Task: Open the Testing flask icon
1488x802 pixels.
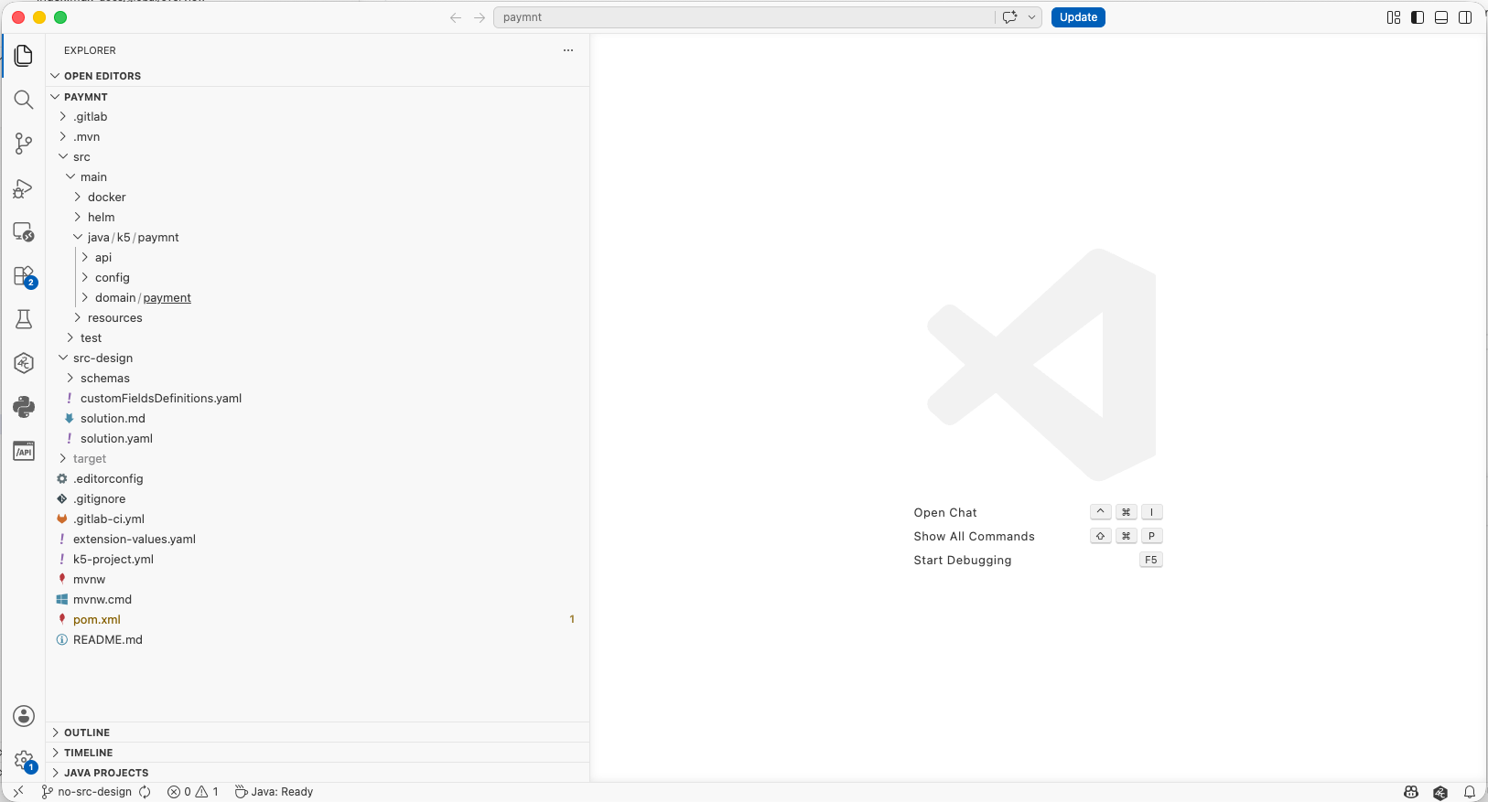Action: pyautogui.click(x=24, y=319)
